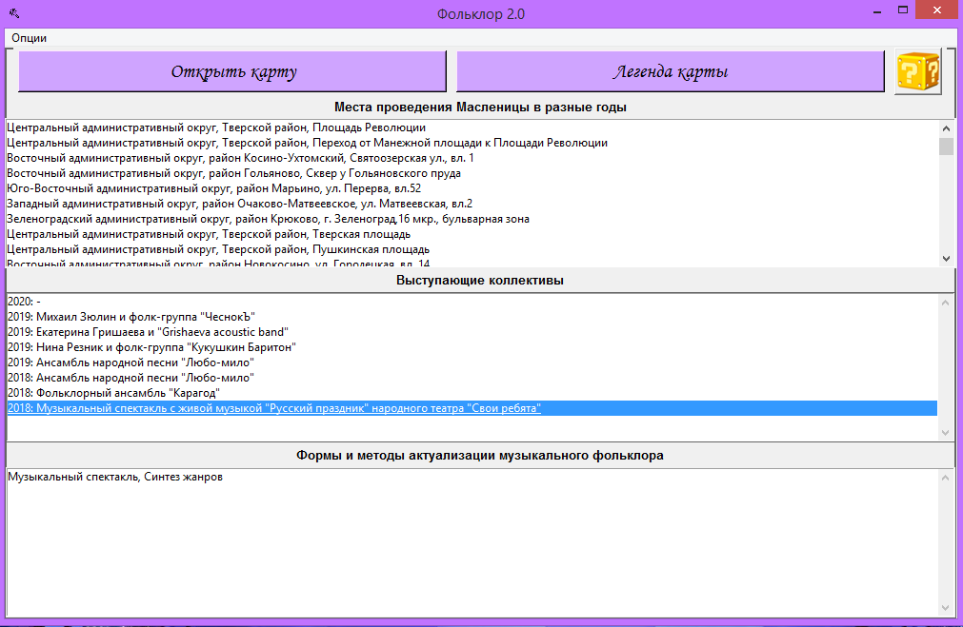Viewport: 963px width, 627px height.
Task: Click the application icon in title bar
Action: [14, 13]
